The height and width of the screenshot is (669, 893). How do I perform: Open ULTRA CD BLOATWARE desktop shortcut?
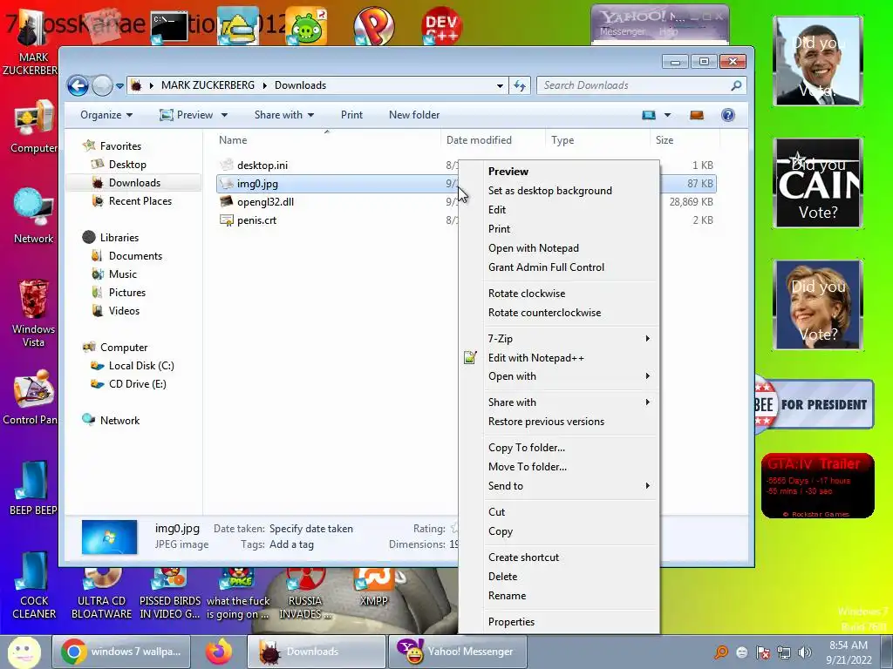pyautogui.click(x=101, y=592)
